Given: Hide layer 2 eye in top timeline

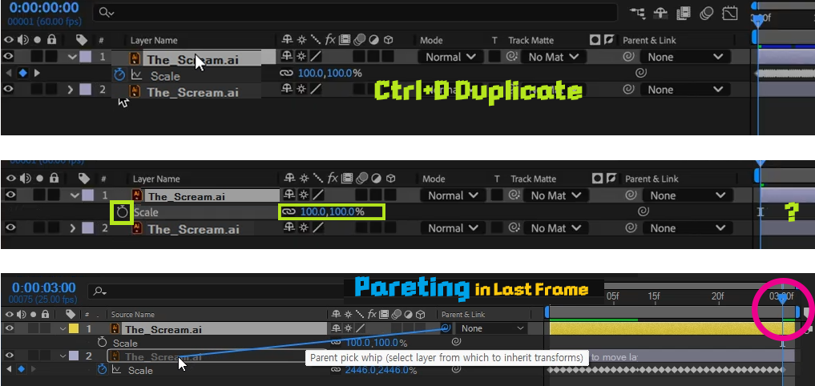Looking at the screenshot, I should click(x=8, y=89).
